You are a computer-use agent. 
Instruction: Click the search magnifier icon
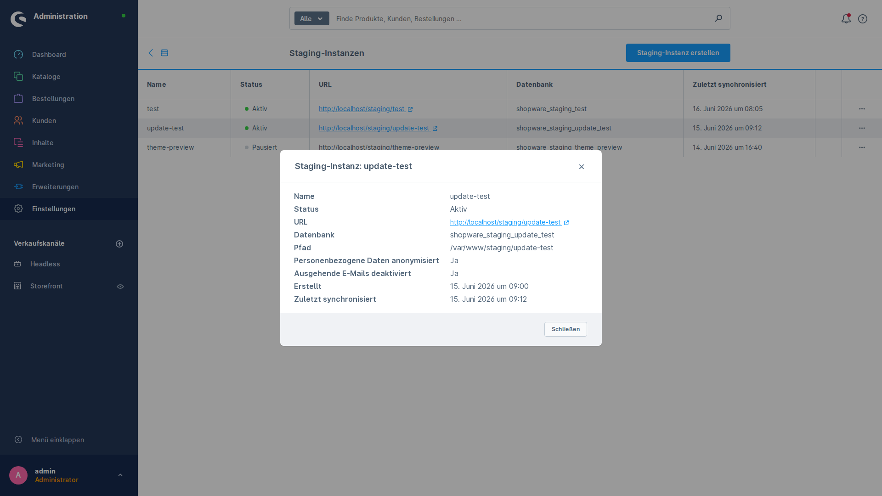(718, 18)
